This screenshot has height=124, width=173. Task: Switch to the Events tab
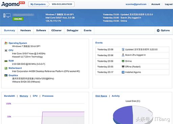point(88,31)
